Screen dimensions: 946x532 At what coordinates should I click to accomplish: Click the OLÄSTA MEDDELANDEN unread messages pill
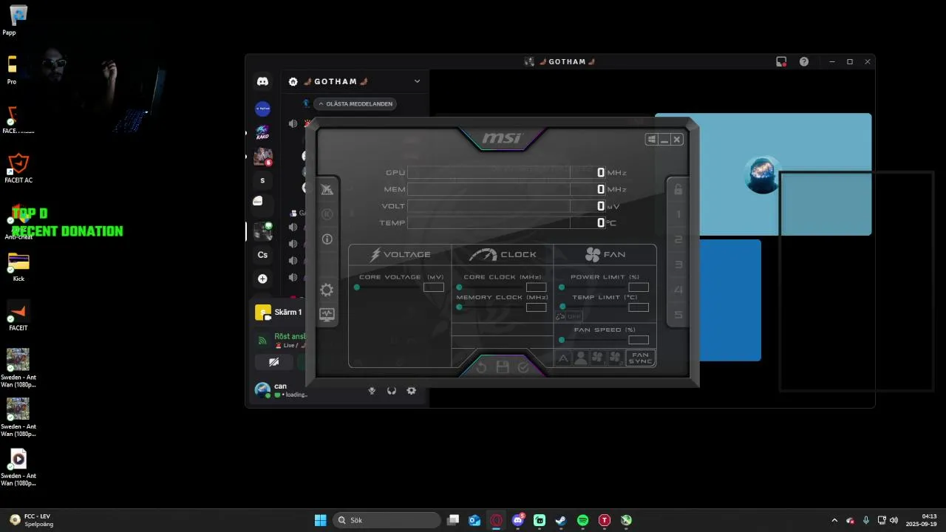[355, 104]
